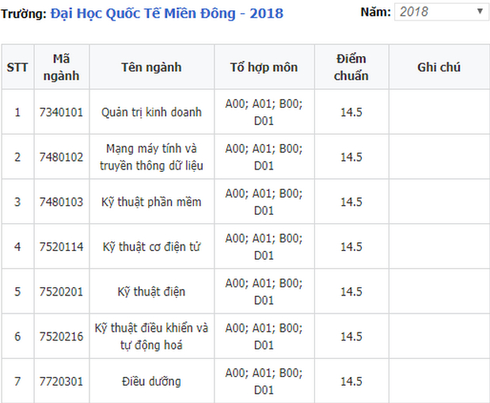Viewport: 490px width, 403px height.
Task: Click subject combination for Kỹ thuật phần mềm
Action: pos(264,202)
